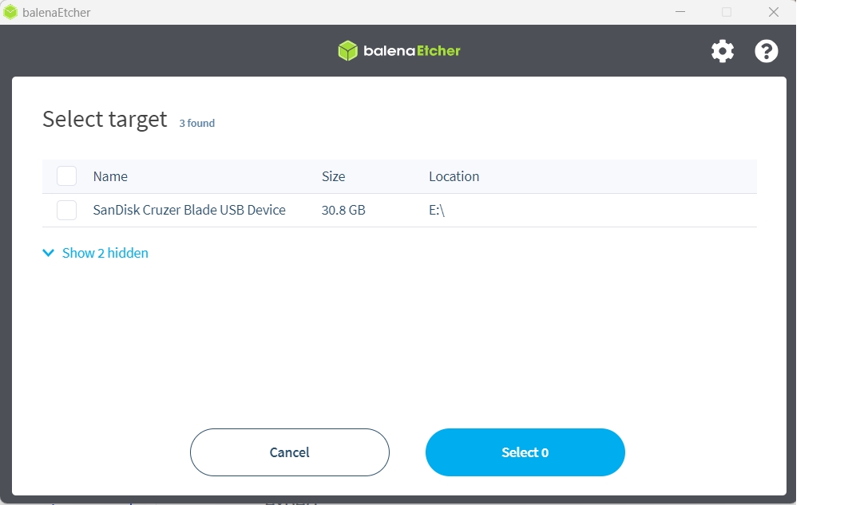Expand hidden drives using the chevron arrow
The height and width of the screenshot is (505, 844).
pos(48,253)
